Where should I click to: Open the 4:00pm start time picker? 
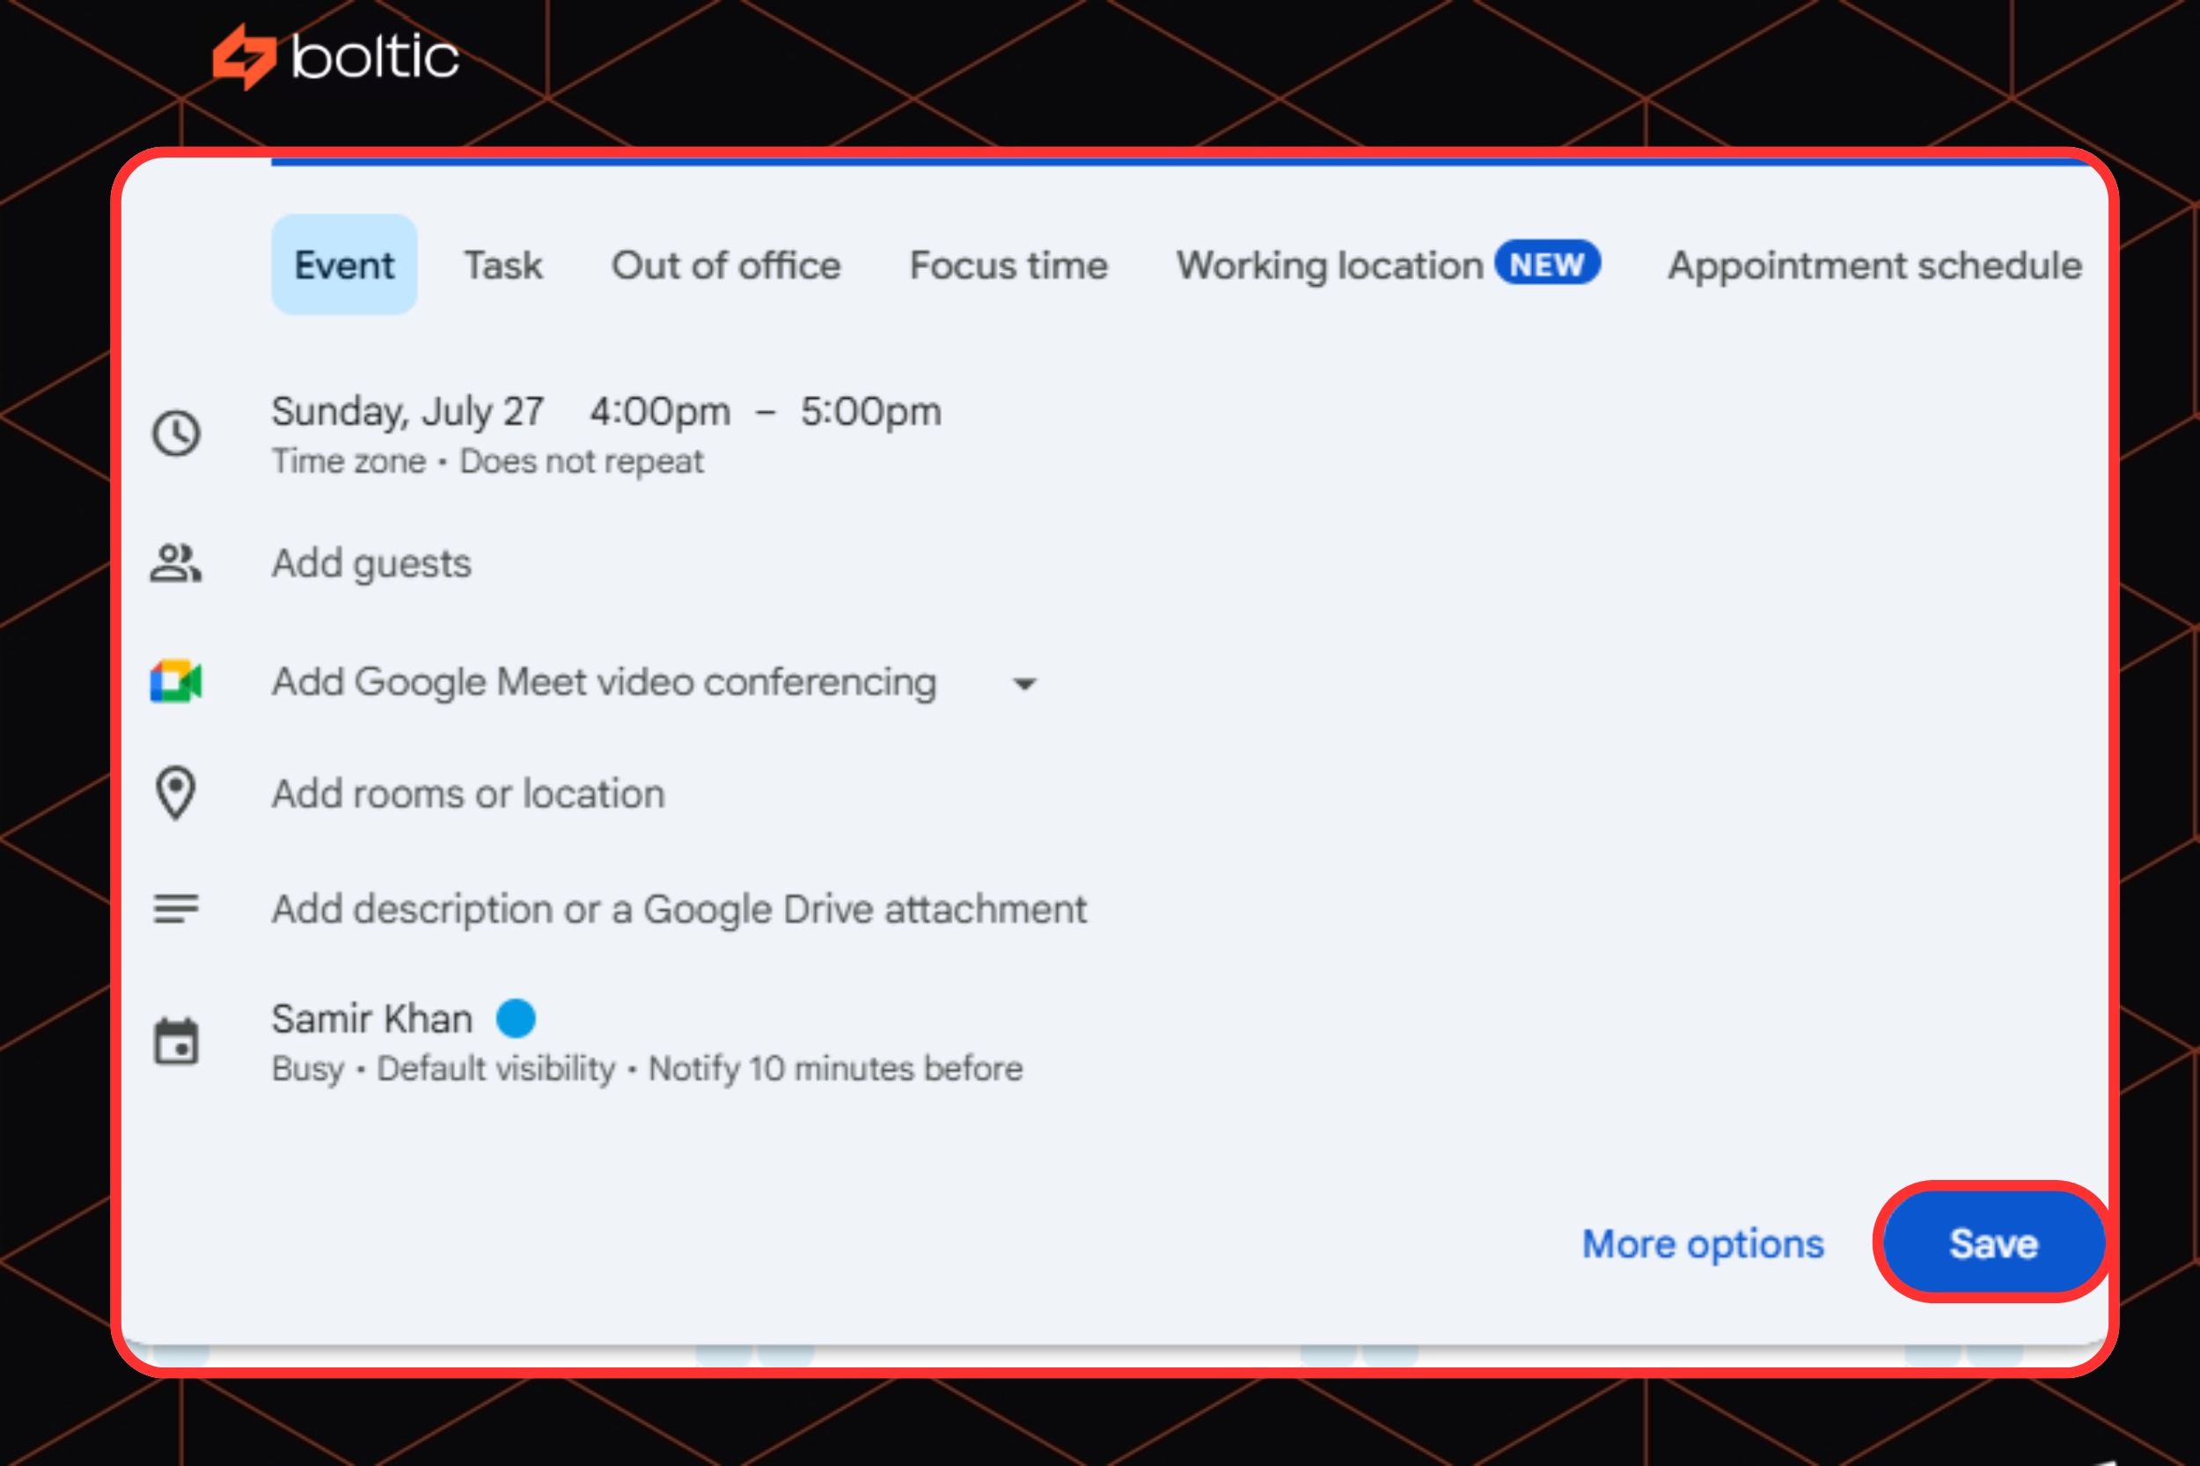[x=660, y=412]
